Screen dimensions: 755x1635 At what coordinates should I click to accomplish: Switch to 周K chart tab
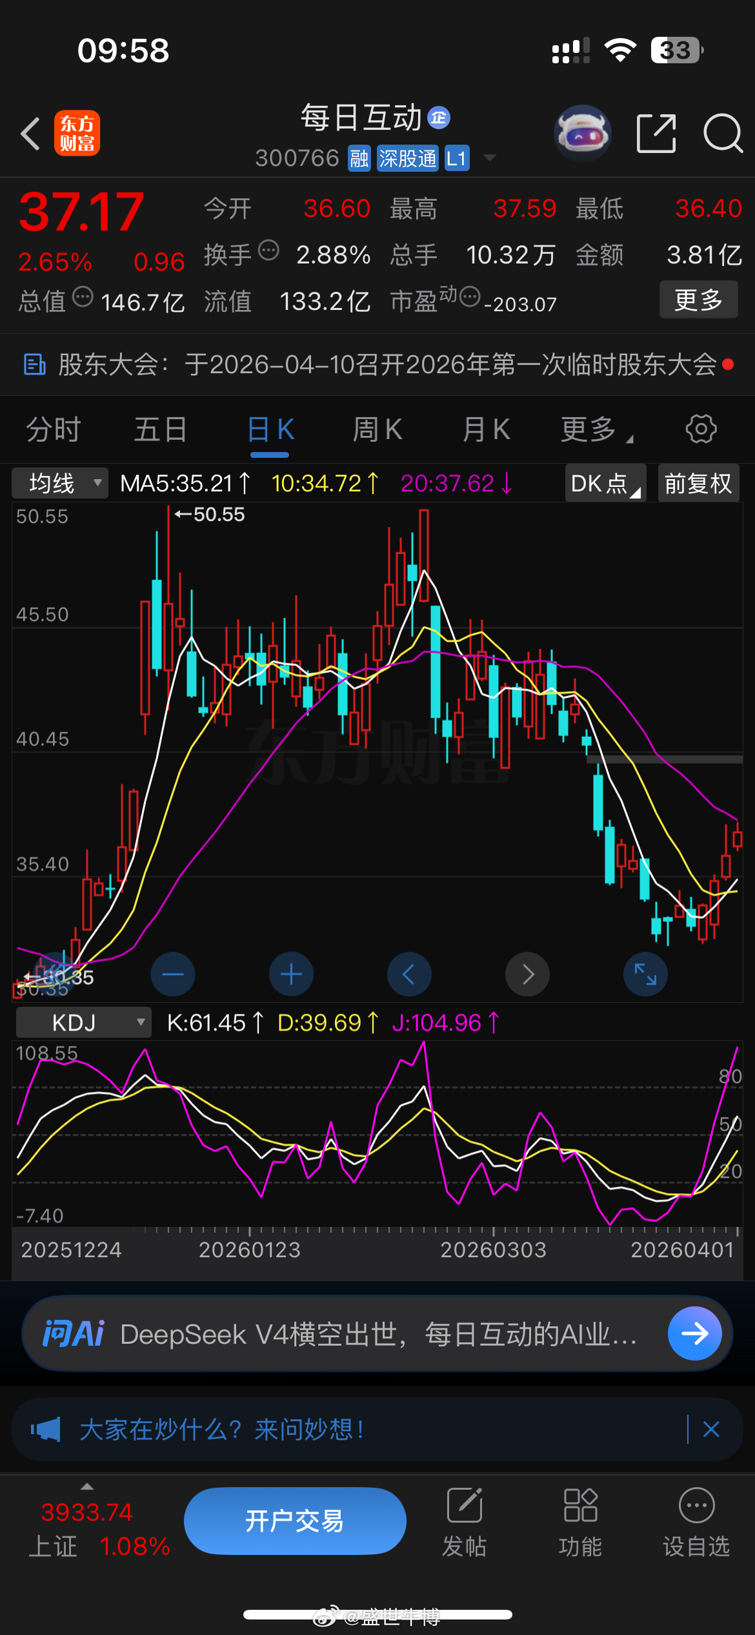pos(377,429)
